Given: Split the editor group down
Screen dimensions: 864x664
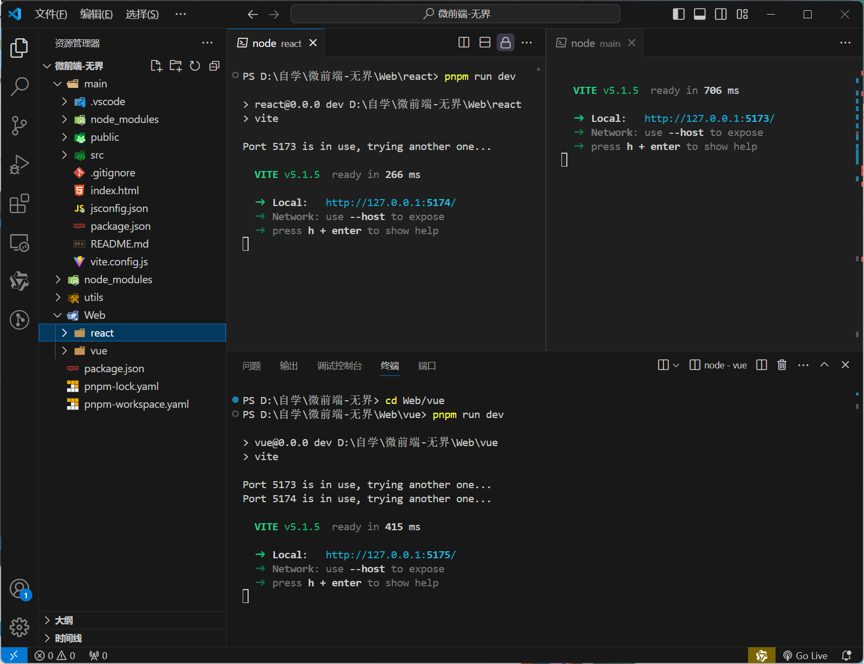Looking at the screenshot, I should pyautogui.click(x=485, y=43).
